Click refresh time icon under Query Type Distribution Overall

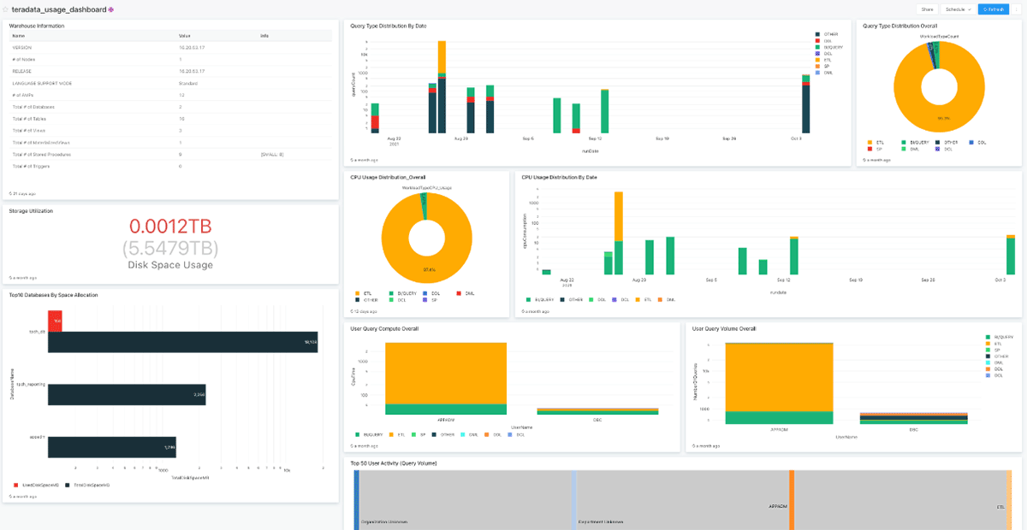click(865, 160)
